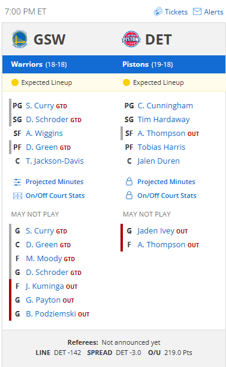
Task: Click the Detroit Pistons logo
Action: [131, 39]
